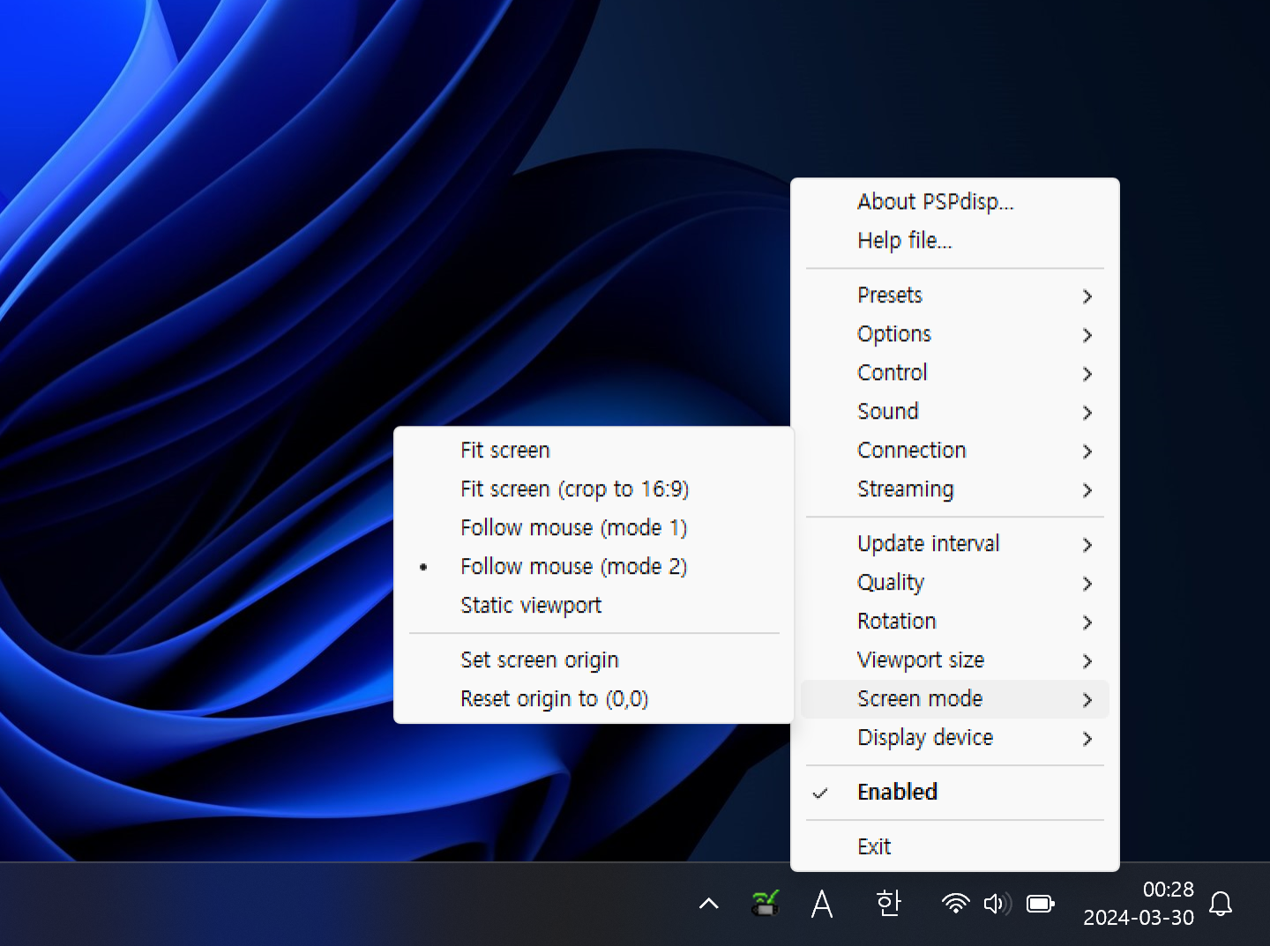This screenshot has width=1270, height=946.
Task: Click the IME letter A indicator
Action: [822, 904]
